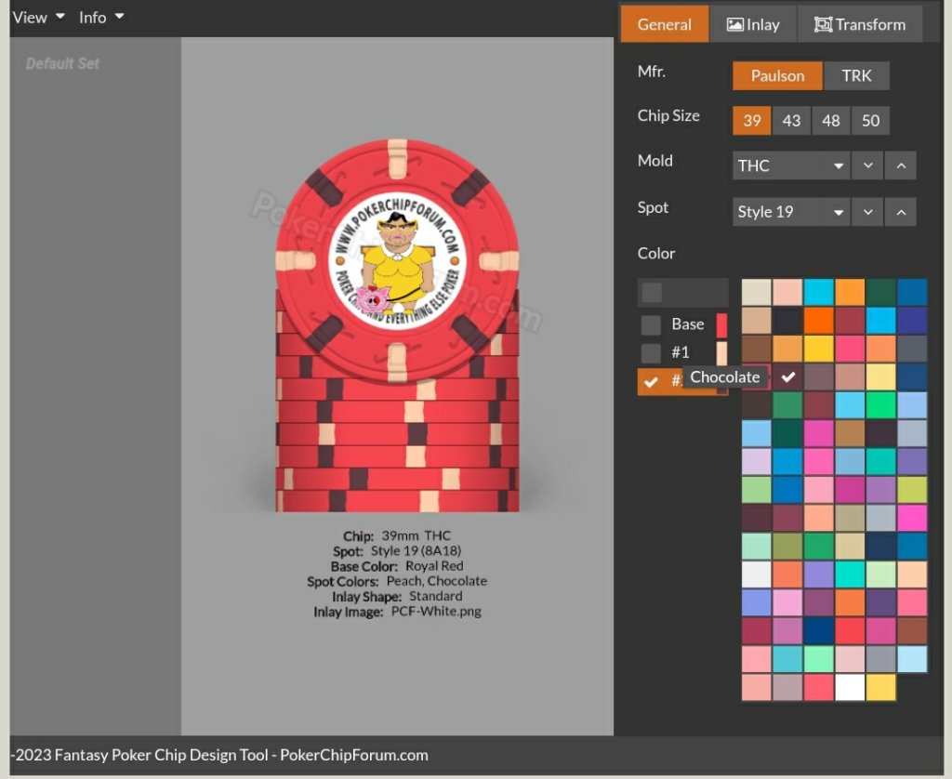This screenshot has height=779, width=952.
Task: Click the 'Spot: Style 19 (8A18)' info line
Action: (x=397, y=551)
